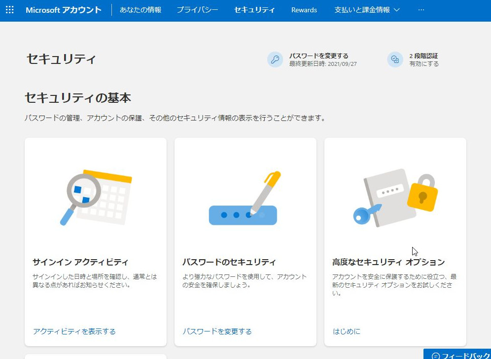Click the サインインした日時と場所 description text
491x359 pixels.
[x=95, y=281]
